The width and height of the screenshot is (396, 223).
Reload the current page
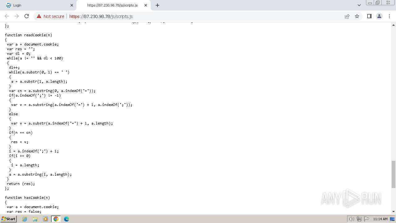pyautogui.click(x=27, y=16)
